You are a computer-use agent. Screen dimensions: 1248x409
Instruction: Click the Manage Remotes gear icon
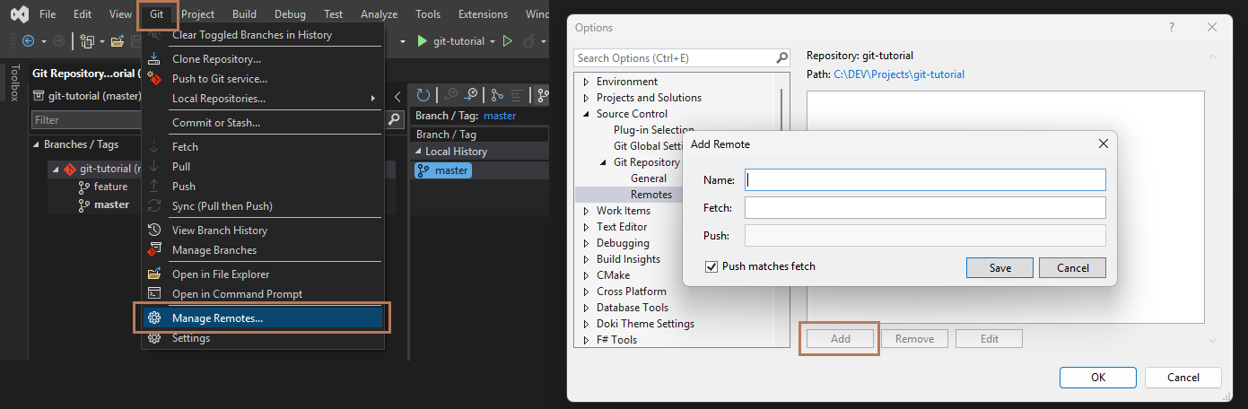[x=154, y=318]
